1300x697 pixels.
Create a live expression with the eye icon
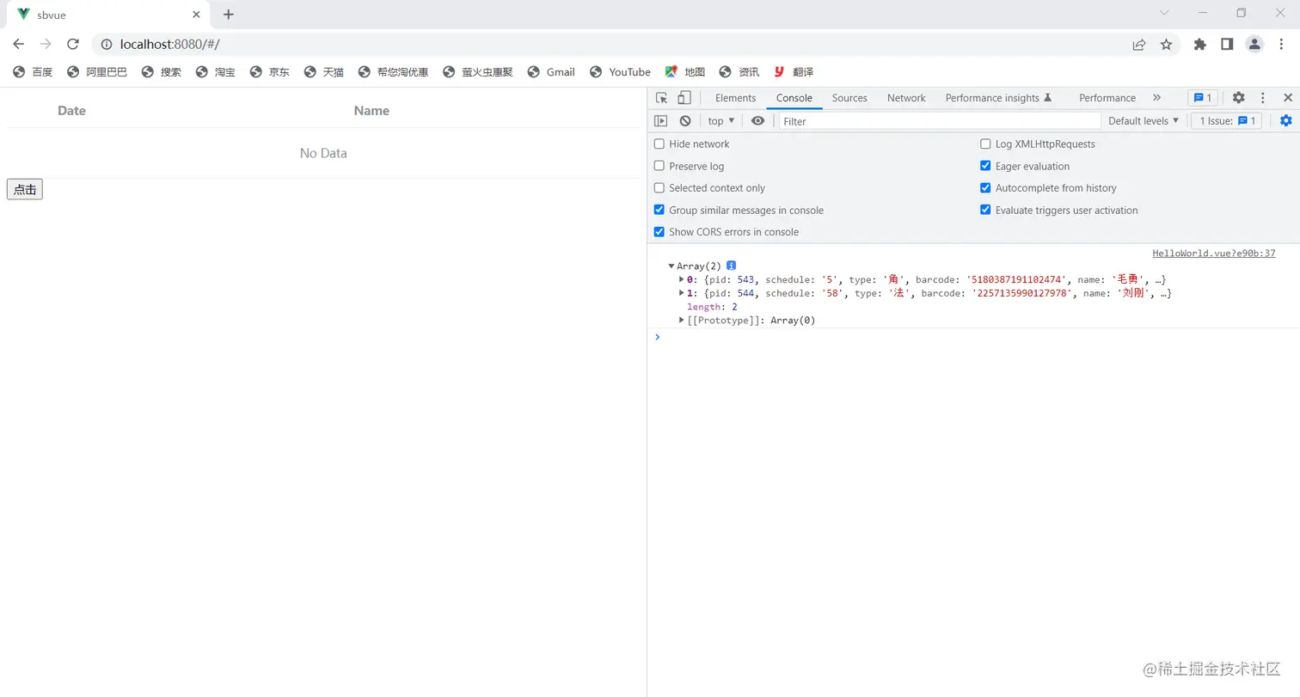coord(757,121)
